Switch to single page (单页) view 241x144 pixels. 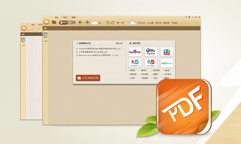pos(63,23)
